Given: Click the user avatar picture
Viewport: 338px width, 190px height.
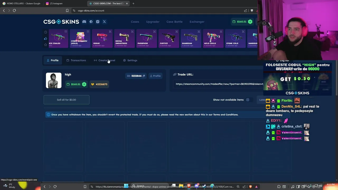Looking at the screenshot, I should pos(54,80).
